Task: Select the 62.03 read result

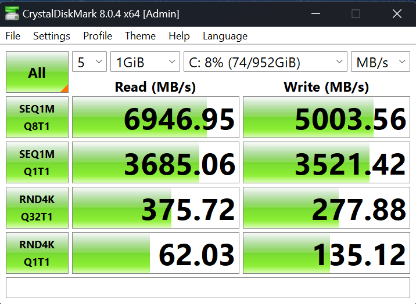Action: [156, 253]
